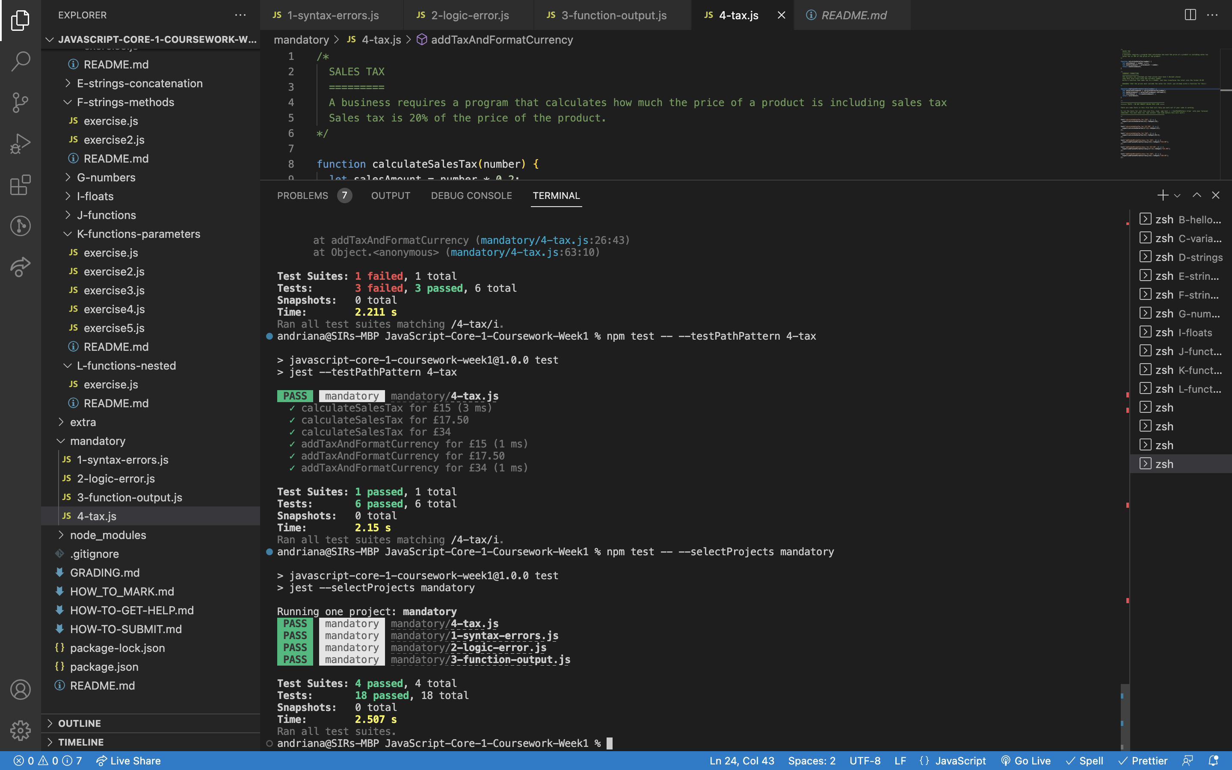Open editor More Actions ellipsis
The width and height of the screenshot is (1232, 770).
pos(1213,15)
